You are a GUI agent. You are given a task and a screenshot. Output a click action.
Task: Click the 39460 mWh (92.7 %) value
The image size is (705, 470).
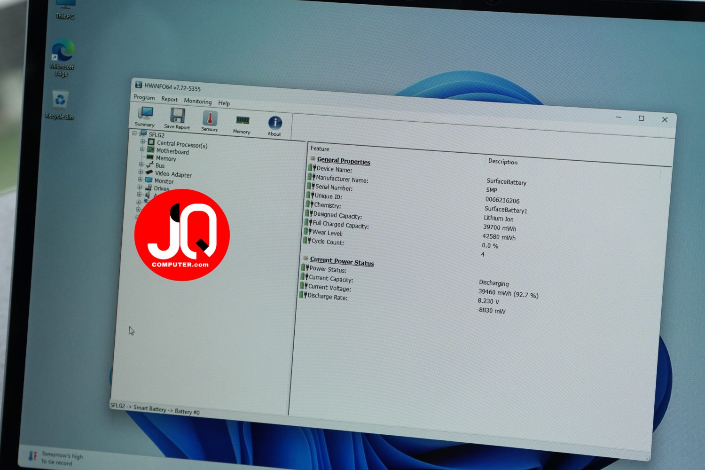[x=508, y=293]
